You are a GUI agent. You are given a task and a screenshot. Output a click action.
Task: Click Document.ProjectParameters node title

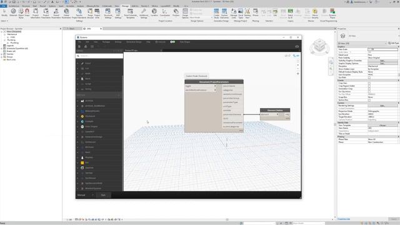[x=214, y=82]
